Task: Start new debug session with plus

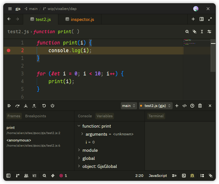Action: point(177,106)
